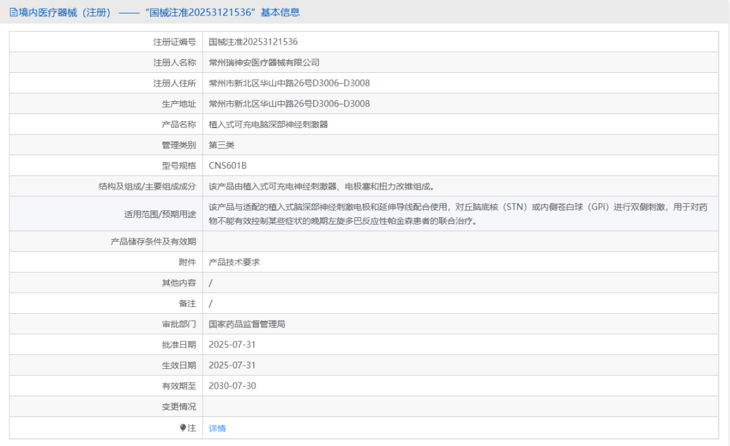Click registrant name 常州瑞神安医疗器械有限公司
Image resolution: width=730 pixels, height=446 pixels.
coord(264,62)
